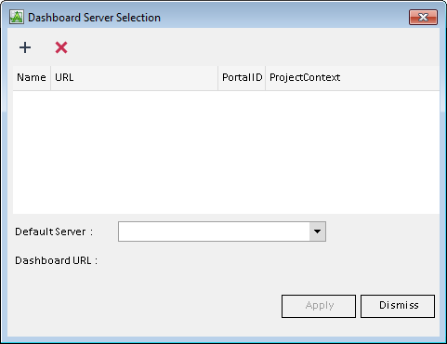This screenshot has height=344, width=447.
Task: Click the divider between PortalID and ProjectContext headers
Action: pyautogui.click(x=266, y=78)
